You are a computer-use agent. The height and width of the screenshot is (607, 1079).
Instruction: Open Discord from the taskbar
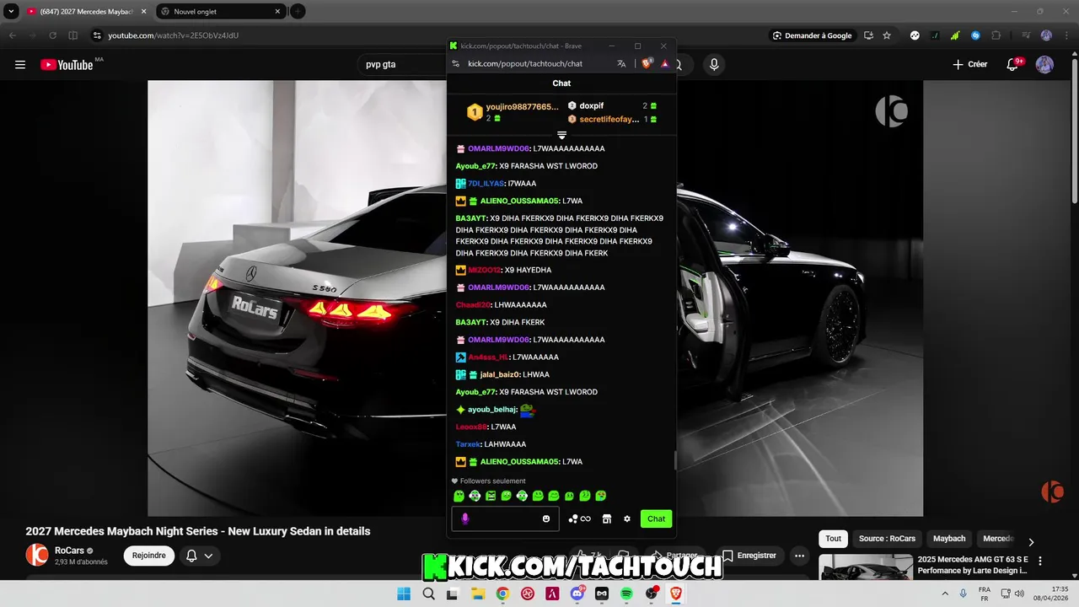click(577, 594)
